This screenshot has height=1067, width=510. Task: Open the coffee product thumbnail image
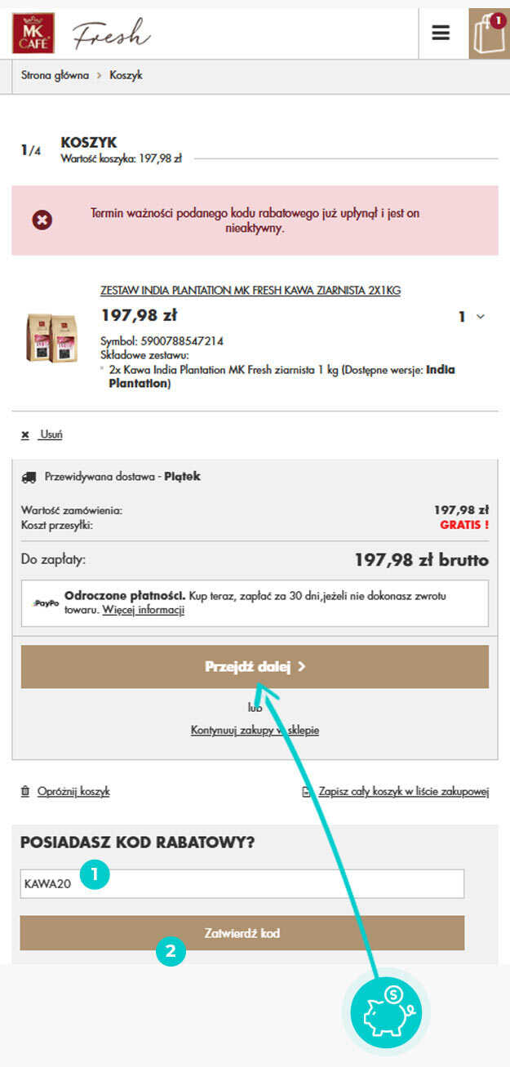tap(51, 337)
